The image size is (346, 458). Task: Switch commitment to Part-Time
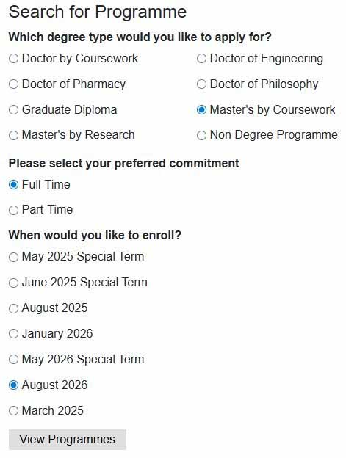coord(13,210)
